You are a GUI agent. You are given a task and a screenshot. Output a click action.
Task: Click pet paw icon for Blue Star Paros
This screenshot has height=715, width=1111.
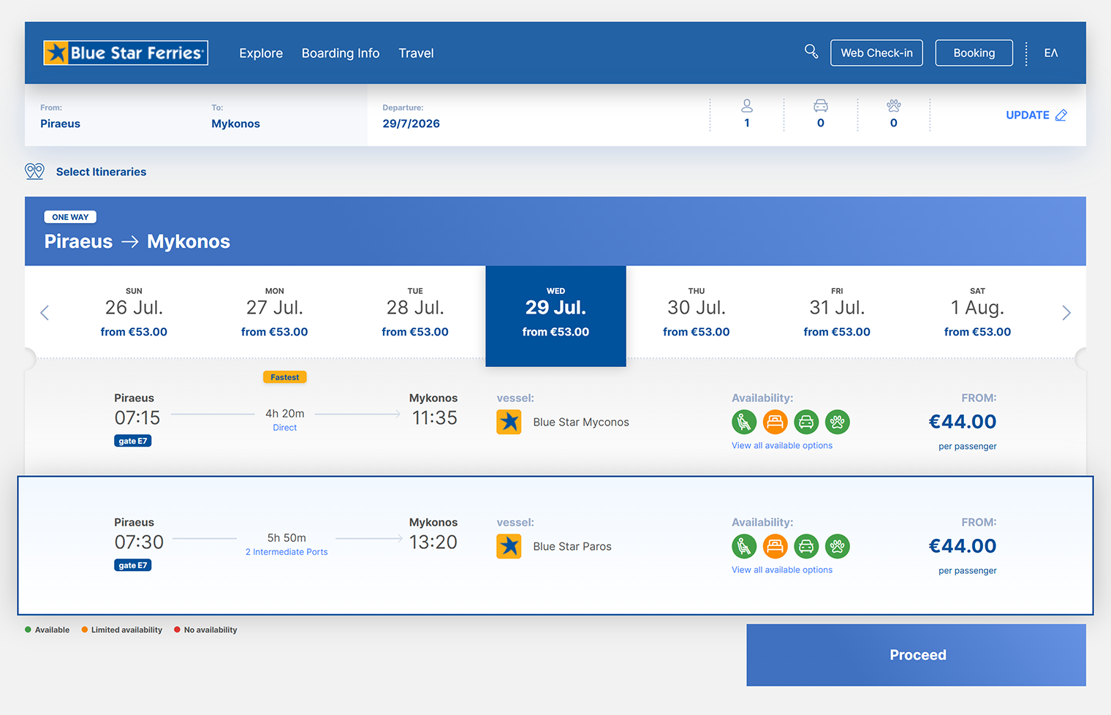[838, 546]
